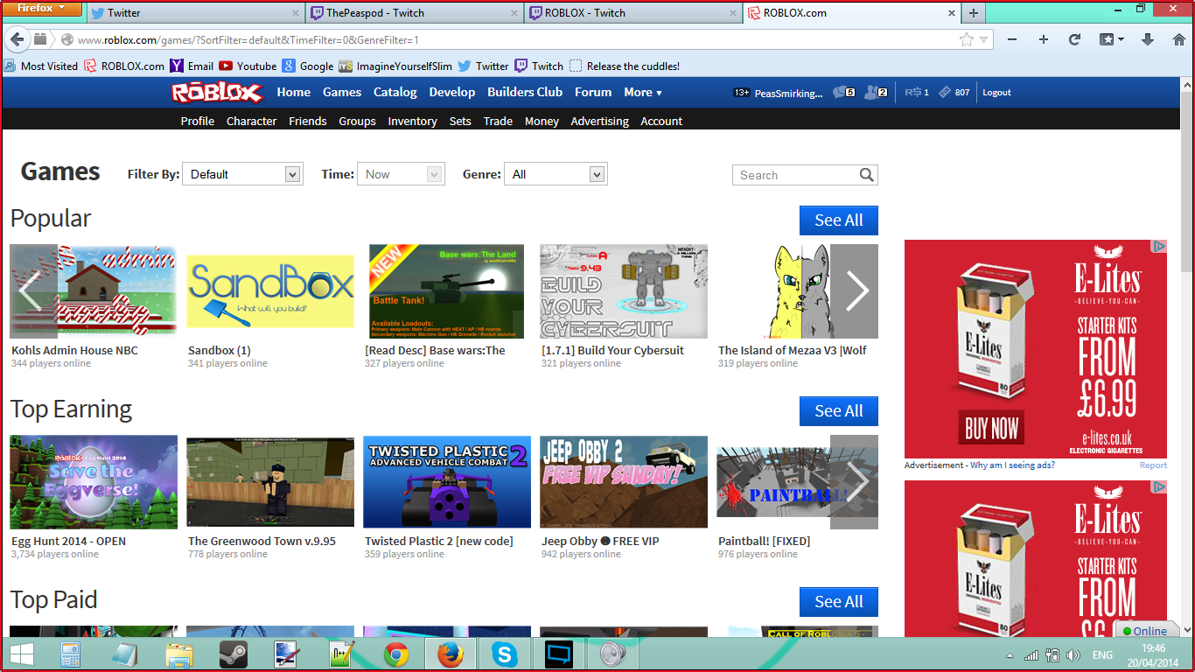Viewport: 1195px width, 672px height.
Task: Click See All for Top Earning games
Action: click(x=839, y=411)
